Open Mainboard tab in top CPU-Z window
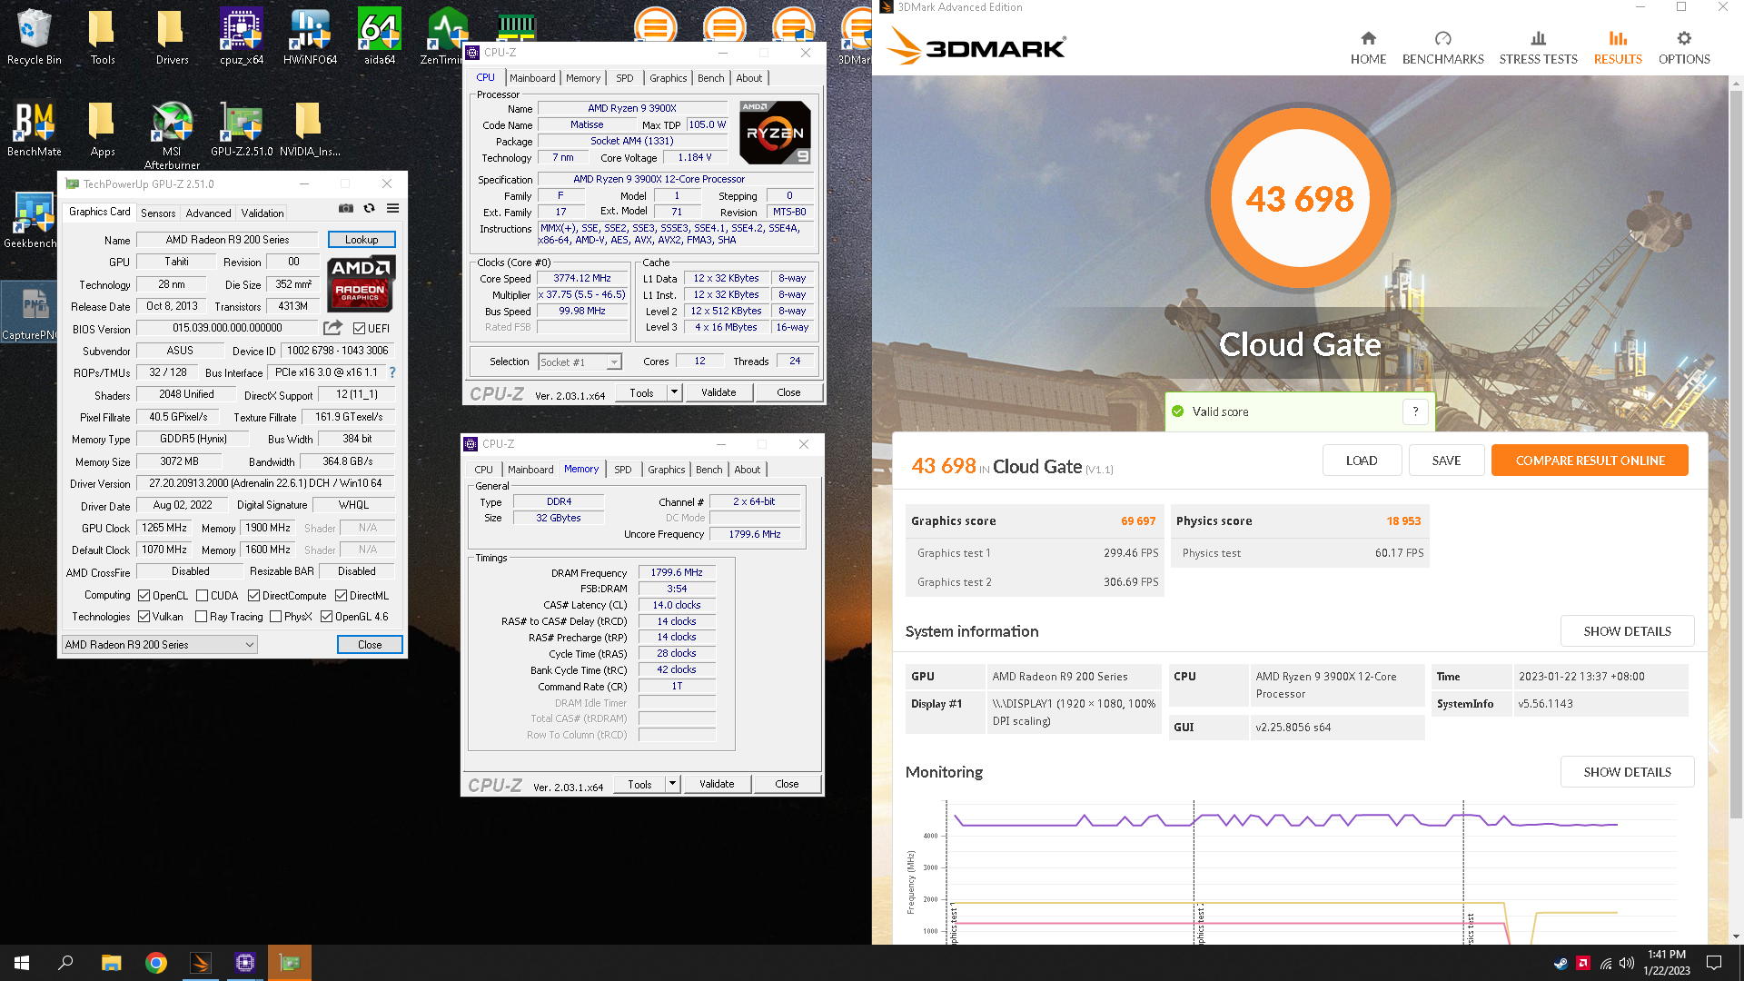This screenshot has height=981, width=1744. [532, 78]
